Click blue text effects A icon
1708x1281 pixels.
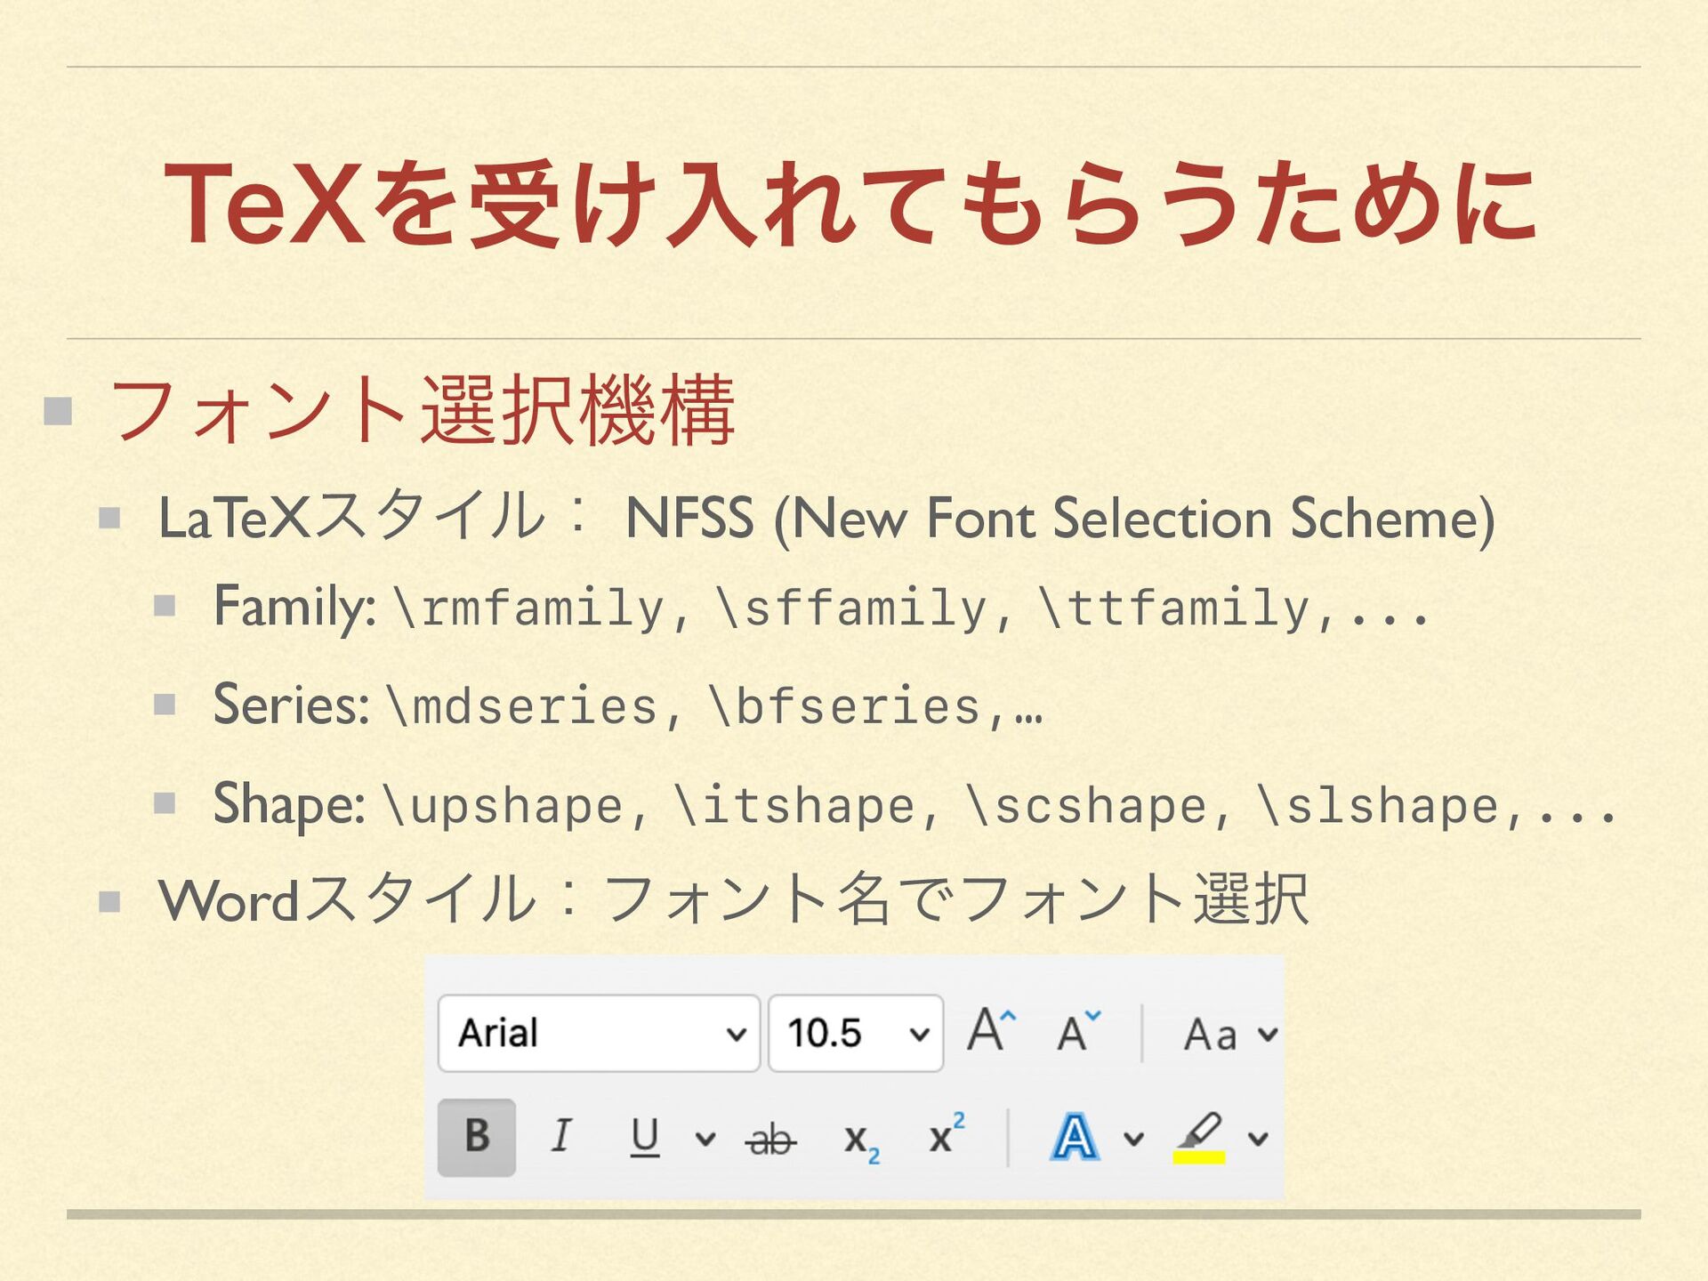(x=1075, y=1137)
